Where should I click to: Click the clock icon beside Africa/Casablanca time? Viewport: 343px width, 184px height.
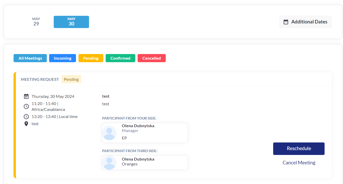coord(26,107)
